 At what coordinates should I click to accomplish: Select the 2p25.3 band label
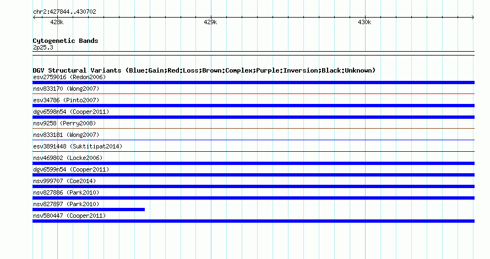(x=43, y=47)
